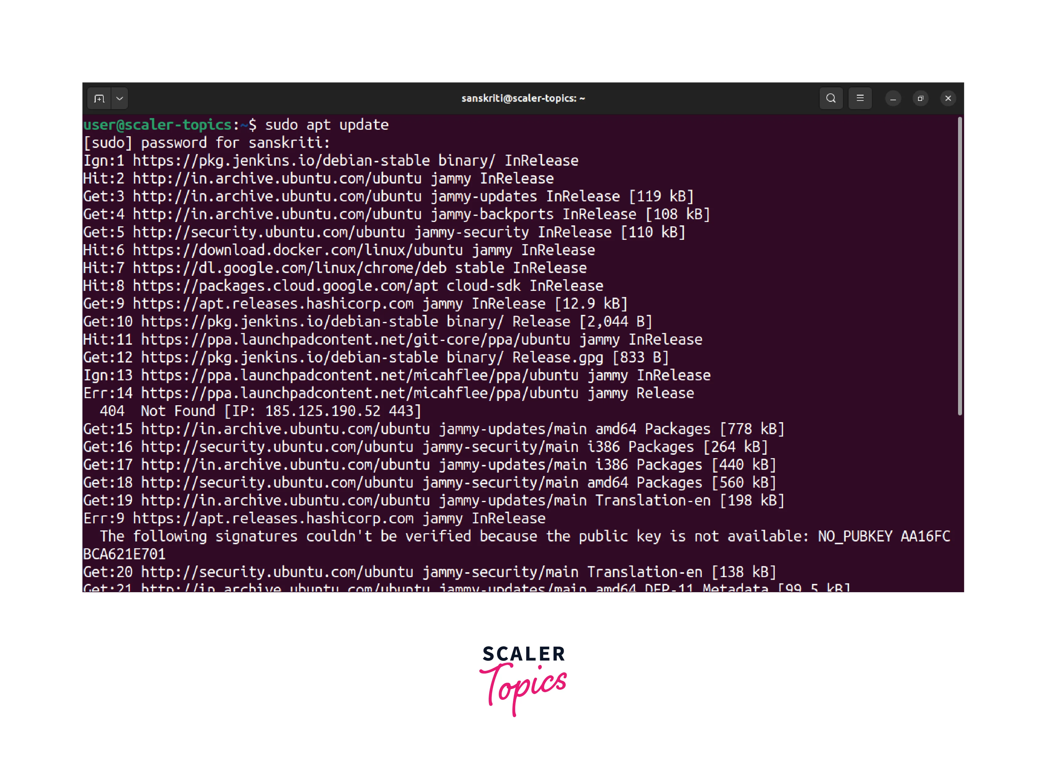Screen dimensions: 1046x773
Task: Click the pkg.jenkins.io InRelease URL on Ign:1 line
Action: 281,161
